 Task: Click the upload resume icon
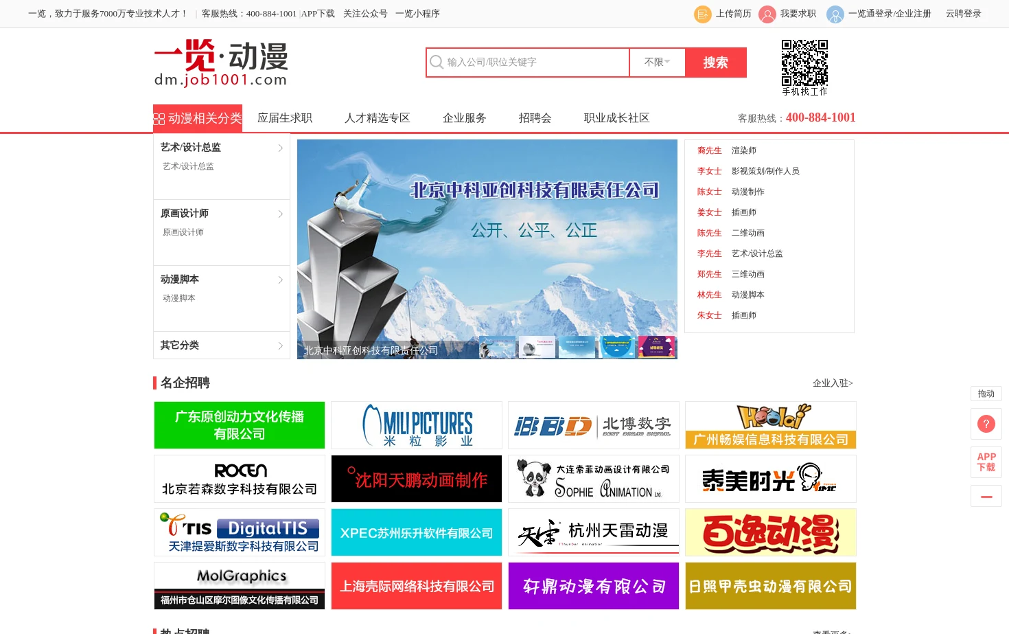pos(703,14)
